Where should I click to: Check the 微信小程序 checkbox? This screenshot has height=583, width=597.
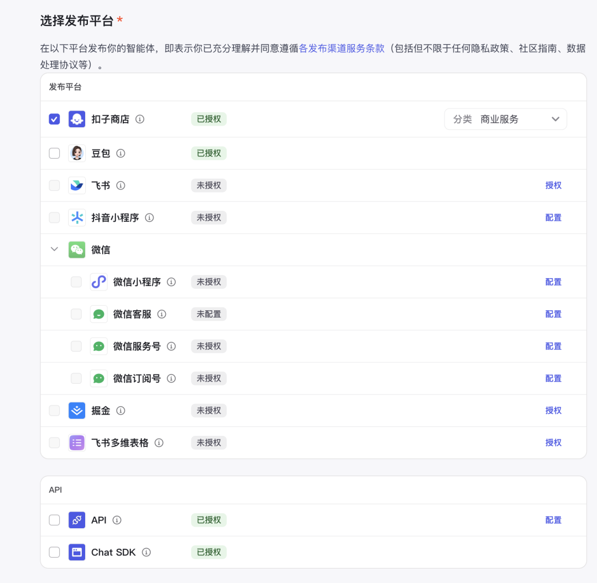pos(76,282)
